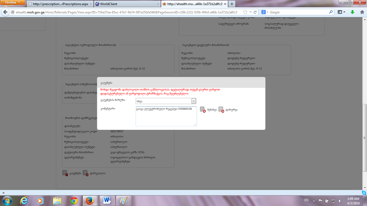Switch to the WorldClient tab
Image resolution: width=367 pixels, height=206 pixels.
coord(126,4)
